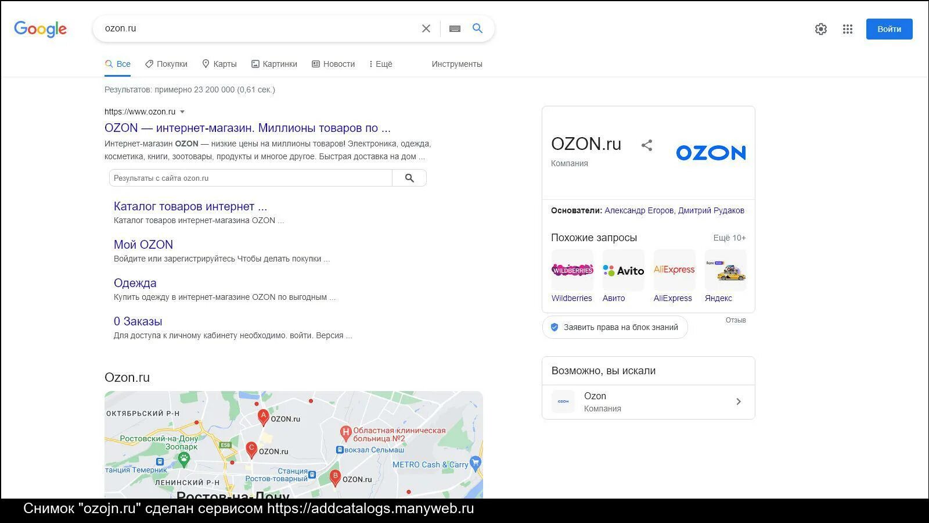Select the Все tab
Viewport: 929px width, 523px height.
tap(117, 64)
